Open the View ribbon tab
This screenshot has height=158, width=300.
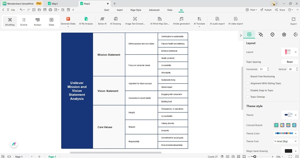coord(170,10)
